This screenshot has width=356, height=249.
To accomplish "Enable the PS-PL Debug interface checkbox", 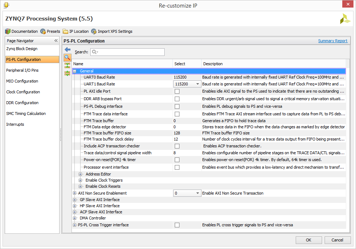I will (x=177, y=107).
